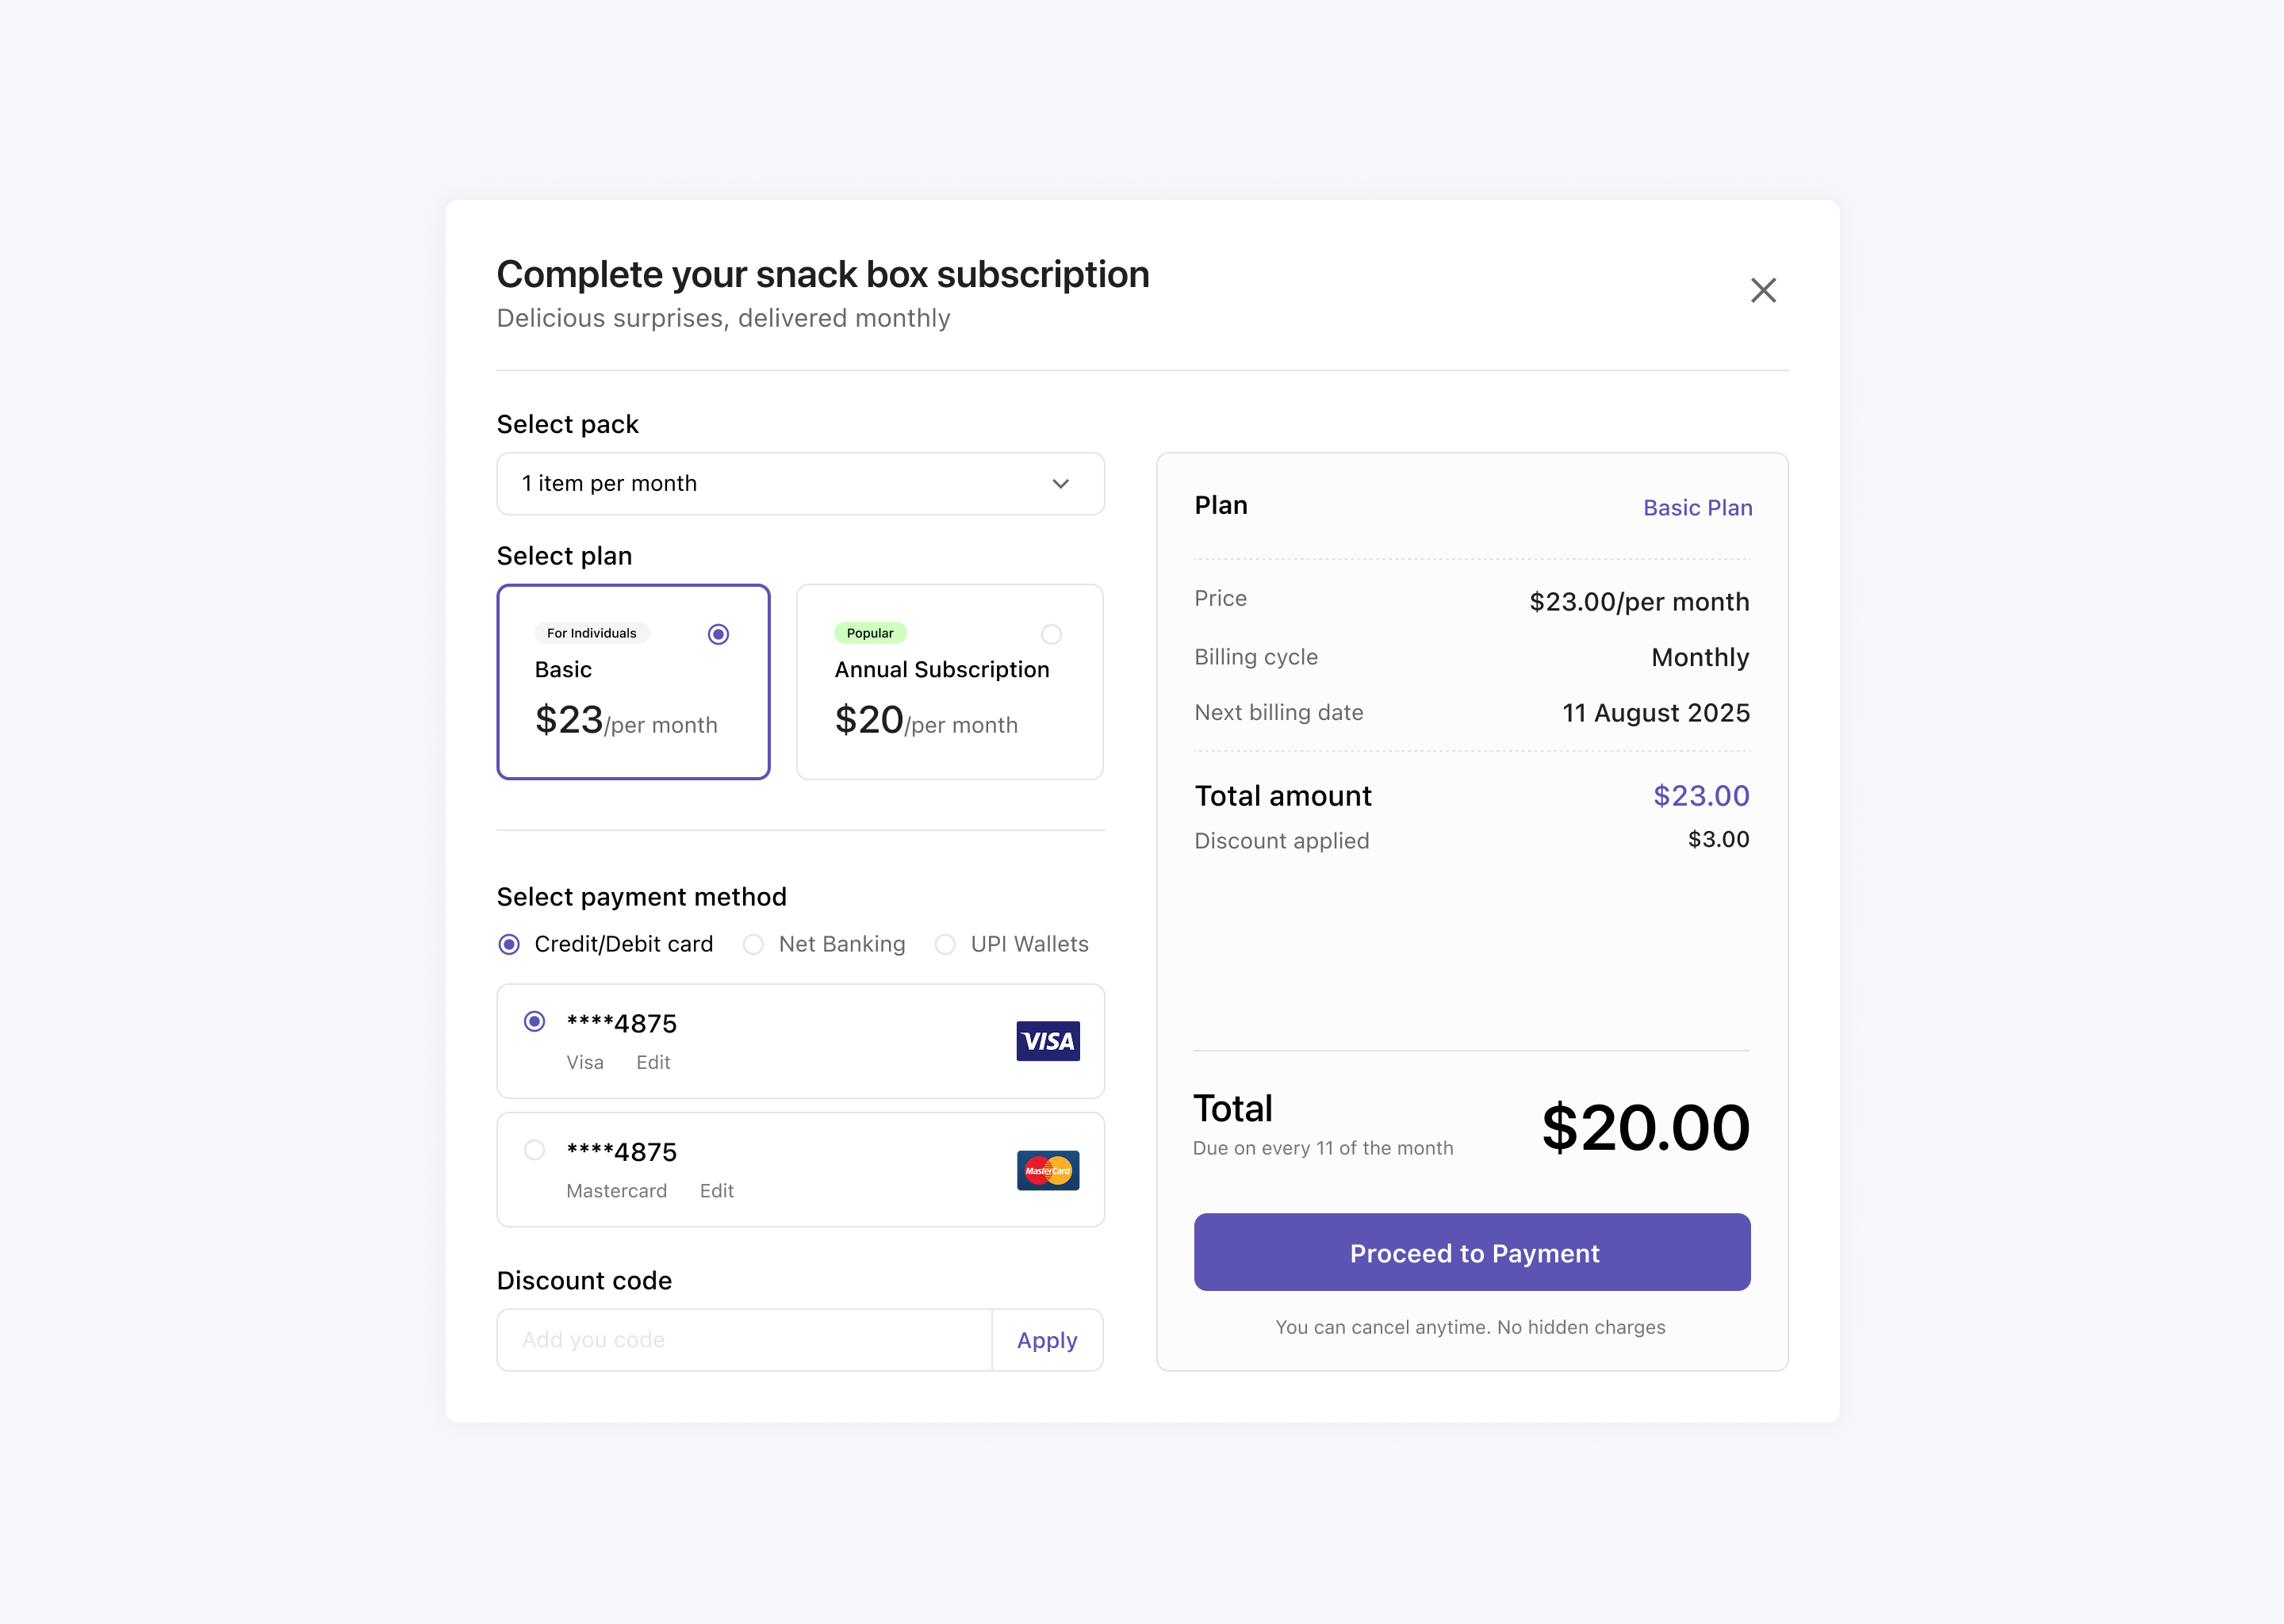Image resolution: width=2284 pixels, height=1624 pixels.
Task: Click the Mastercard logo on the second card
Action: tap(1046, 1170)
